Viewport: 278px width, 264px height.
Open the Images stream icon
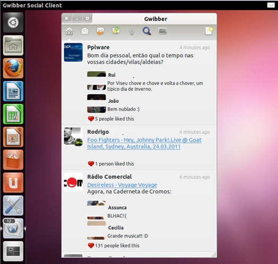point(162,31)
